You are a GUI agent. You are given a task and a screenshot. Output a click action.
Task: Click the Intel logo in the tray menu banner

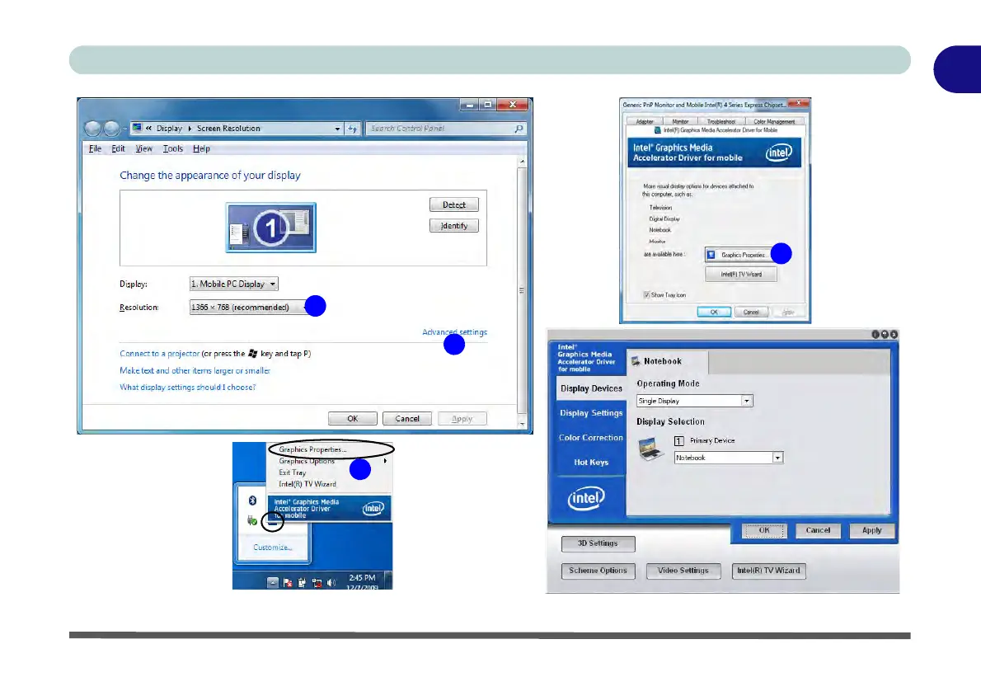point(373,508)
